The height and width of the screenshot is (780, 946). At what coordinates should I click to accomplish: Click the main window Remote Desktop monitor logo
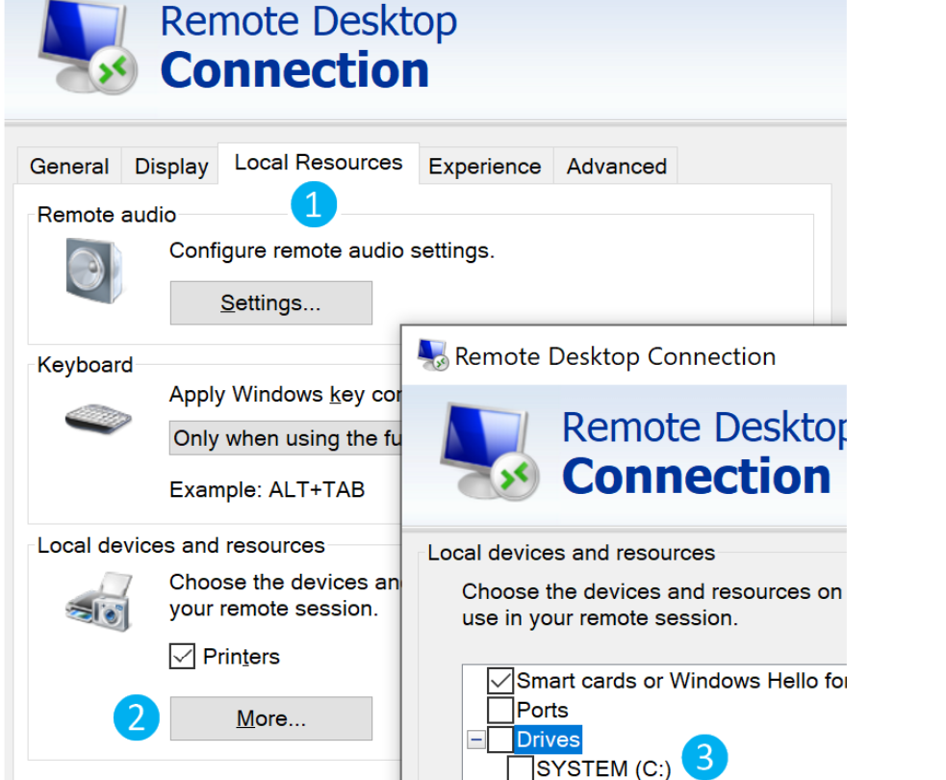coord(88,48)
